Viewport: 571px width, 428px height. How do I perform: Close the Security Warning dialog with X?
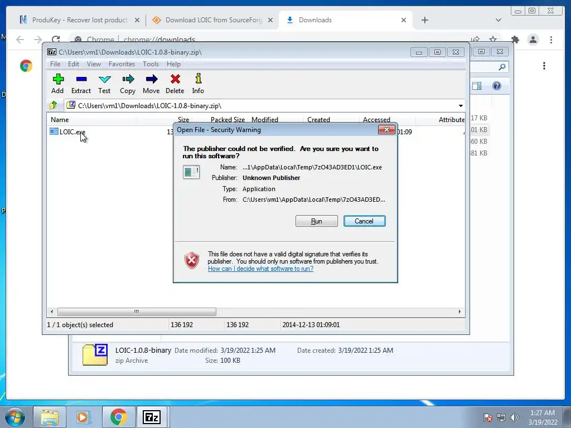[386, 129]
